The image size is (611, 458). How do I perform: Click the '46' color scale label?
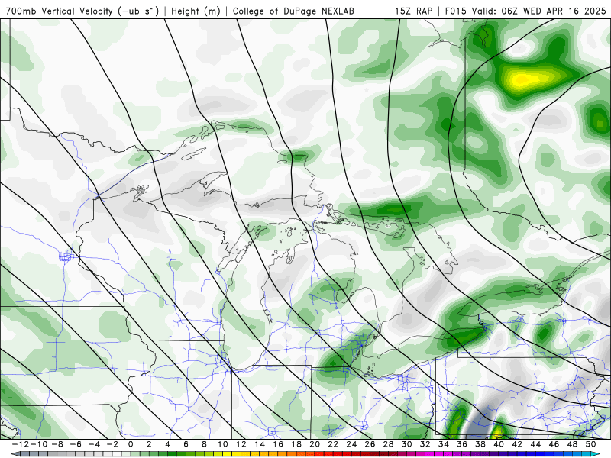pyautogui.click(x=554, y=444)
